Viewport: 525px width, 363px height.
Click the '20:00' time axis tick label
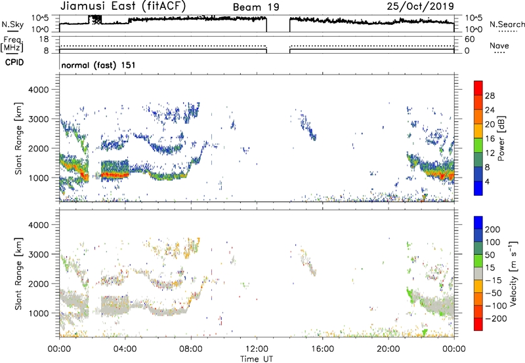(x=388, y=349)
